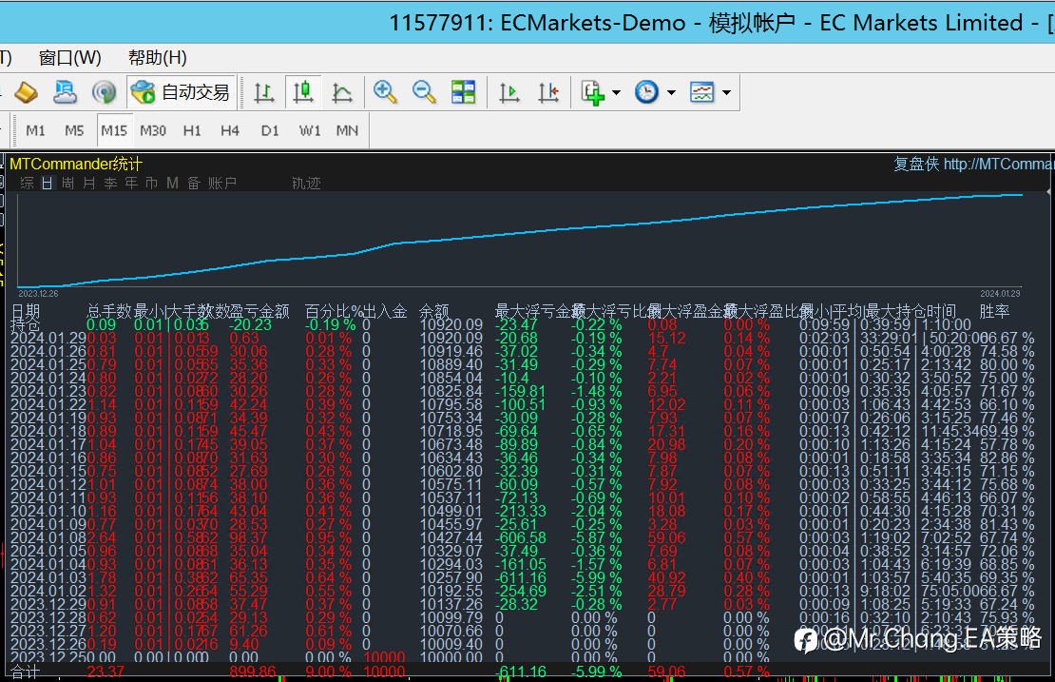The height and width of the screenshot is (682, 1055).
Task: Open the chart templates dropdown
Action: 726,93
